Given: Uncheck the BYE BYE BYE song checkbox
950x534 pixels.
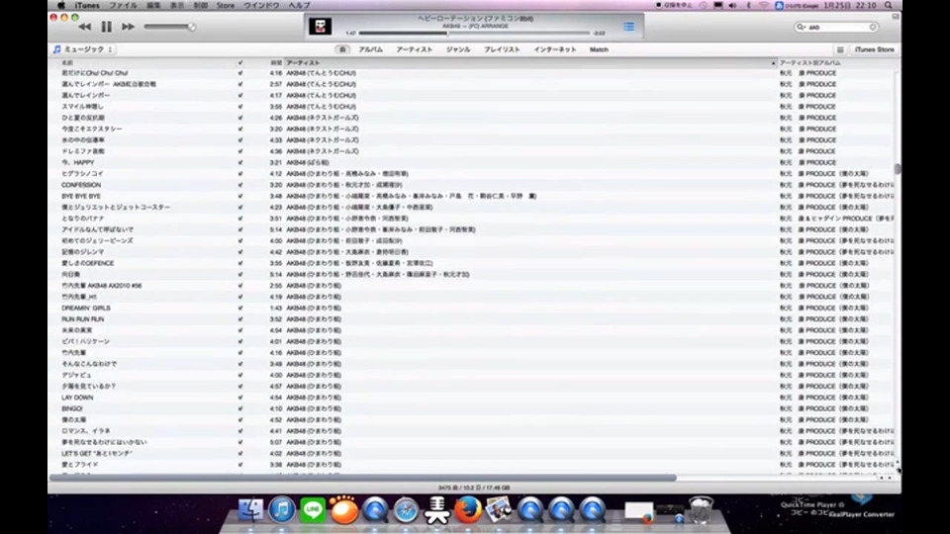Looking at the screenshot, I should click(x=240, y=196).
